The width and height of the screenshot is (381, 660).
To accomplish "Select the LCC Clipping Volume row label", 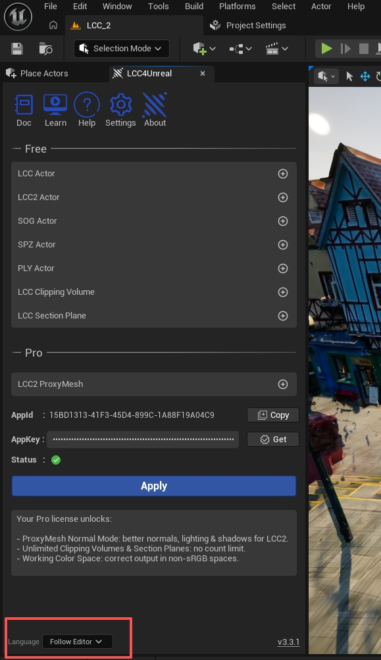I will tap(56, 292).
